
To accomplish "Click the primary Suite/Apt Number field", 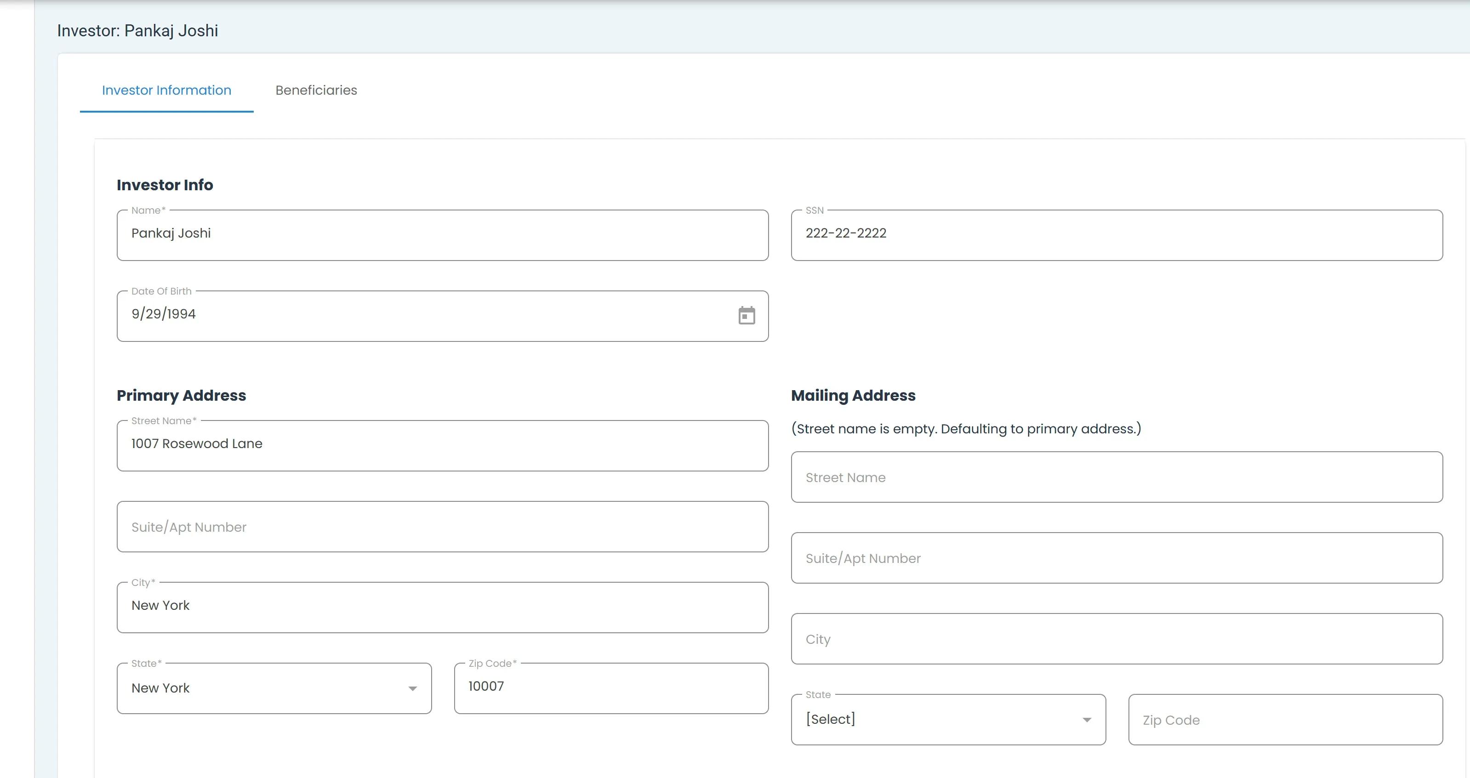I will point(442,527).
